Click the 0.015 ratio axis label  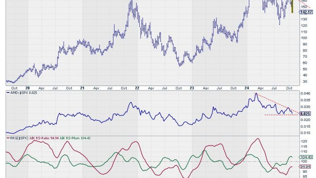click(305, 127)
